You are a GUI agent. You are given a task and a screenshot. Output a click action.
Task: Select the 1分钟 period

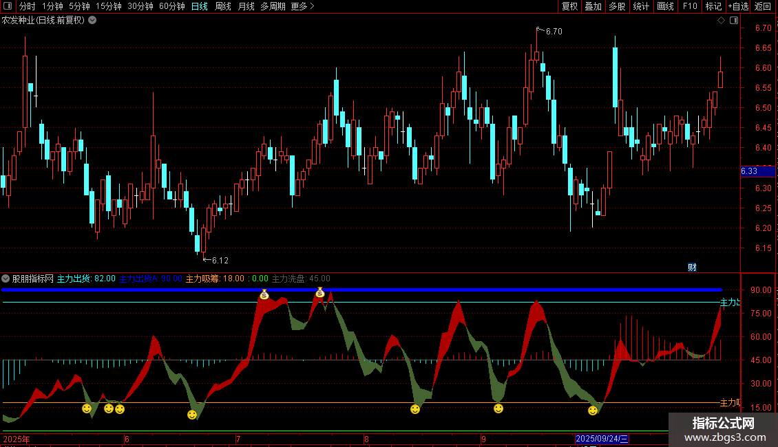(x=52, y=6)
